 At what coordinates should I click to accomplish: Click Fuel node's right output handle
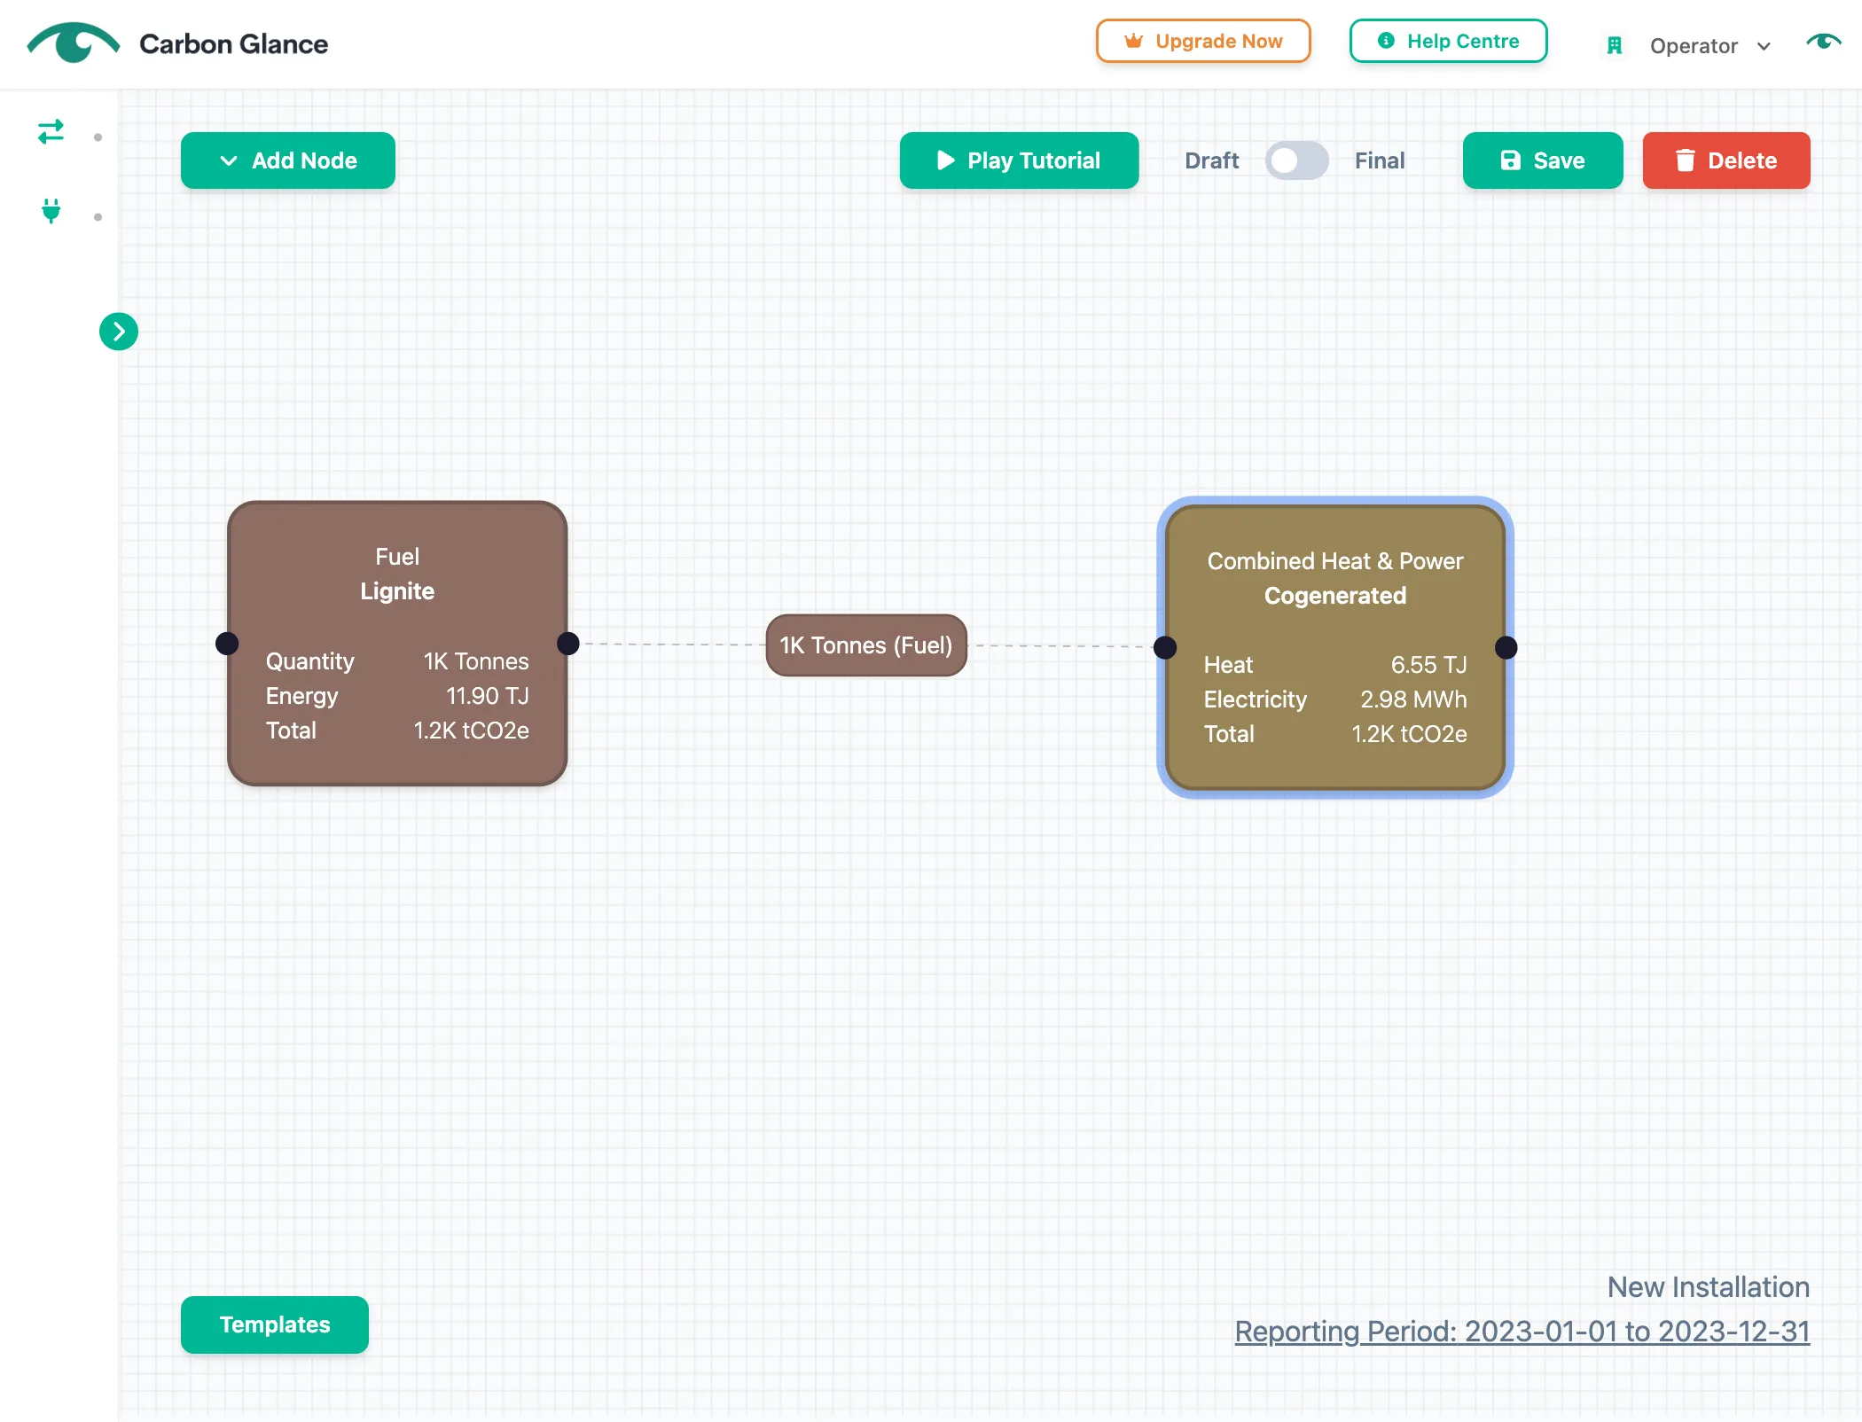pos(568,644)
